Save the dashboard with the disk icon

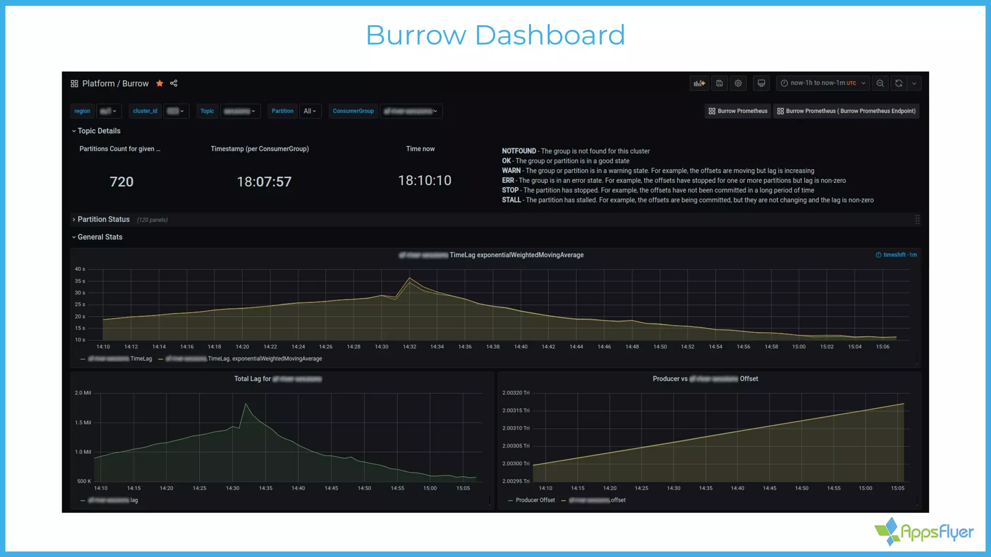click(720, 83)
